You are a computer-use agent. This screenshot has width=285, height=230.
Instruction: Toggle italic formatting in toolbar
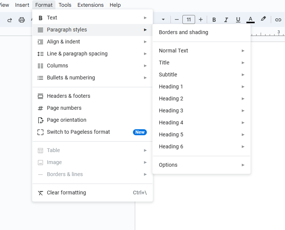click(226, 19)
